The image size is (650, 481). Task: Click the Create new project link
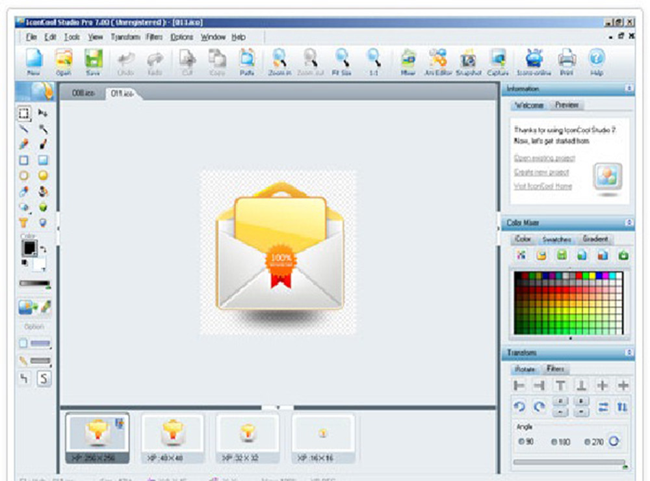(x=541, y=172)
